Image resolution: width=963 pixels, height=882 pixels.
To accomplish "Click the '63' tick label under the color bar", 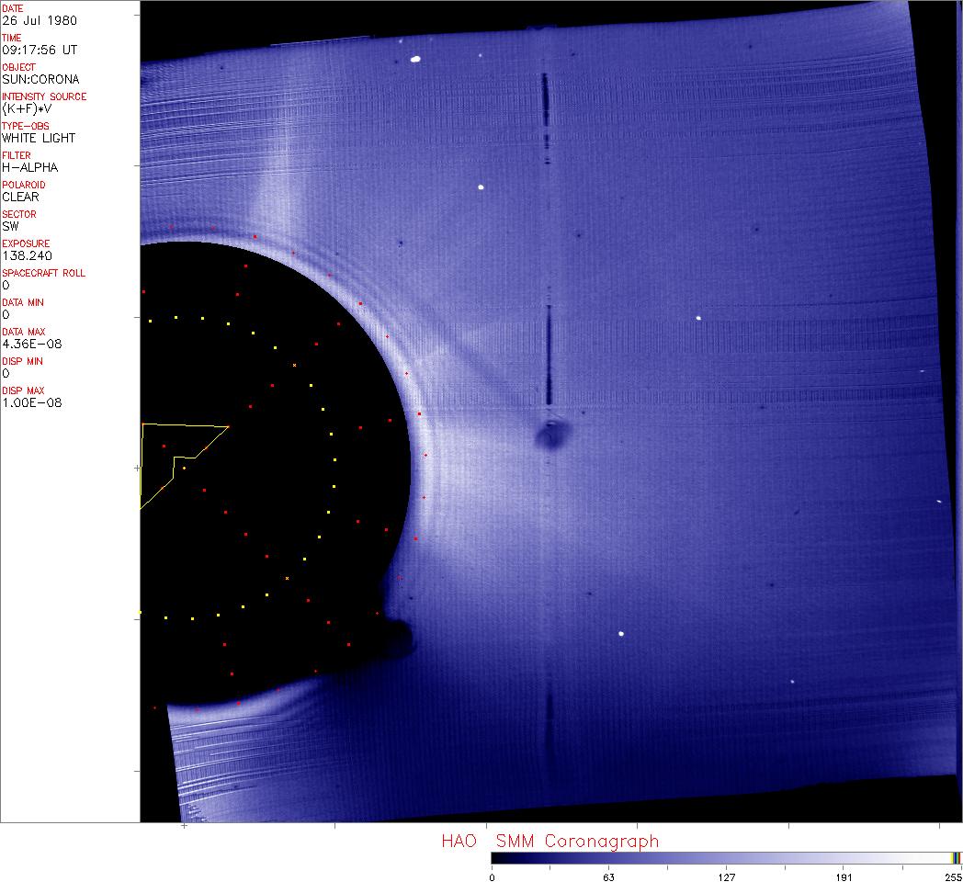I will [608, 876].
